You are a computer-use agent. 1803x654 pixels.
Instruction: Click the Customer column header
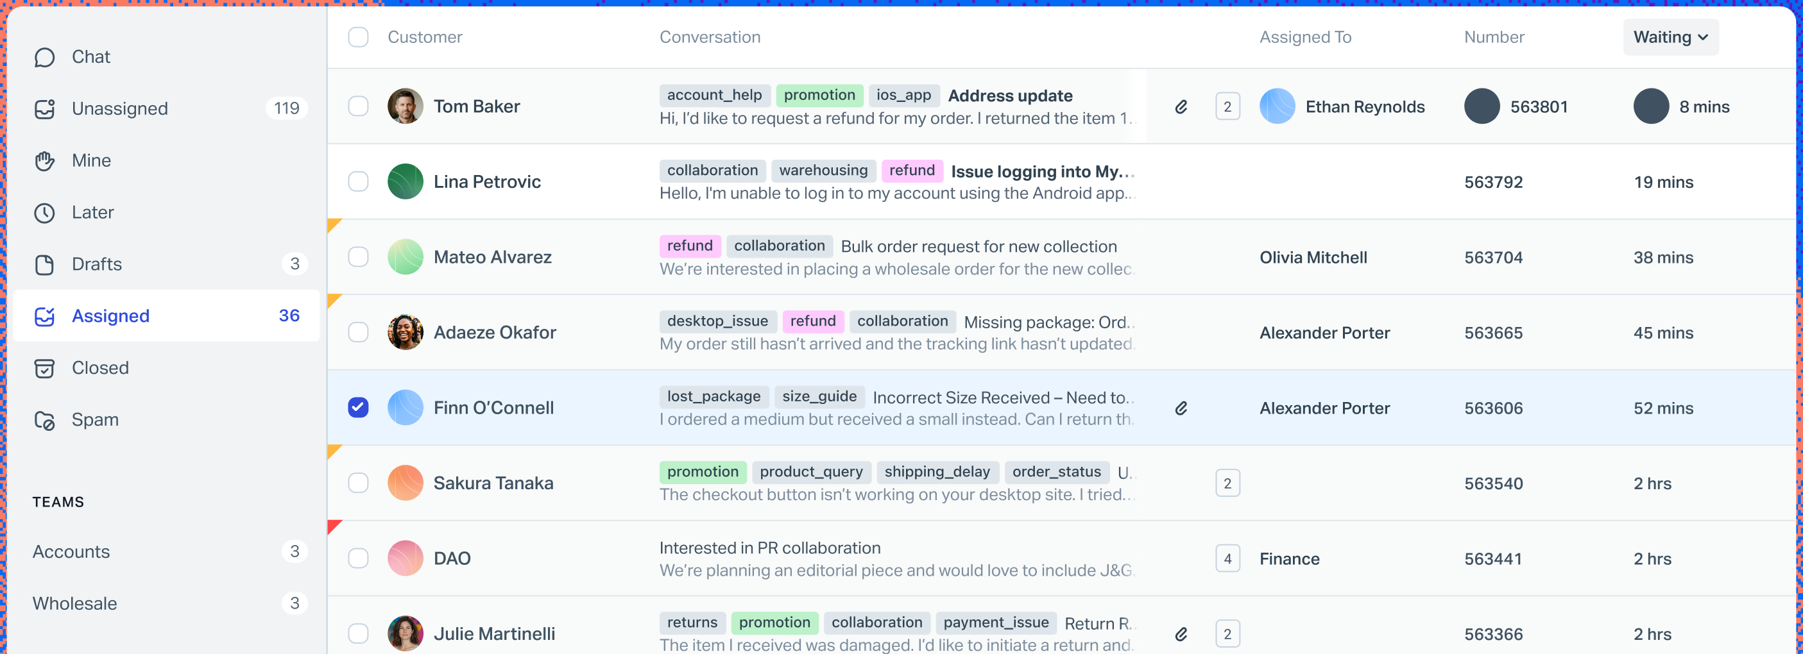(425, 37)
